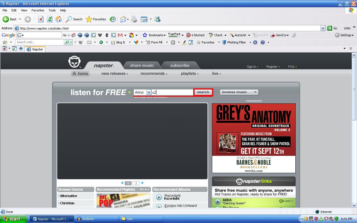Expand the browse music dropdown arrow
Screen dimensions: 357x223
pyautogui.click(x=255, y=92)
